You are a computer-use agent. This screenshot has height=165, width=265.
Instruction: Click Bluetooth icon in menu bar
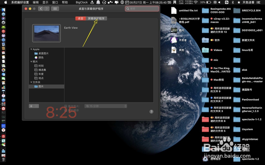(233, 2)
